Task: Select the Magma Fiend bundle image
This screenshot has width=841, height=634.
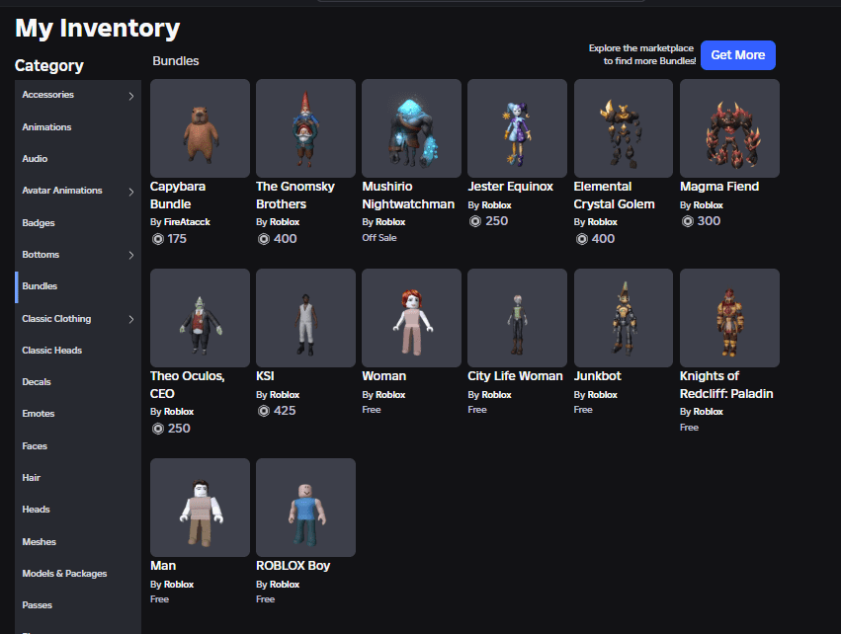Action: click(729, 128)
